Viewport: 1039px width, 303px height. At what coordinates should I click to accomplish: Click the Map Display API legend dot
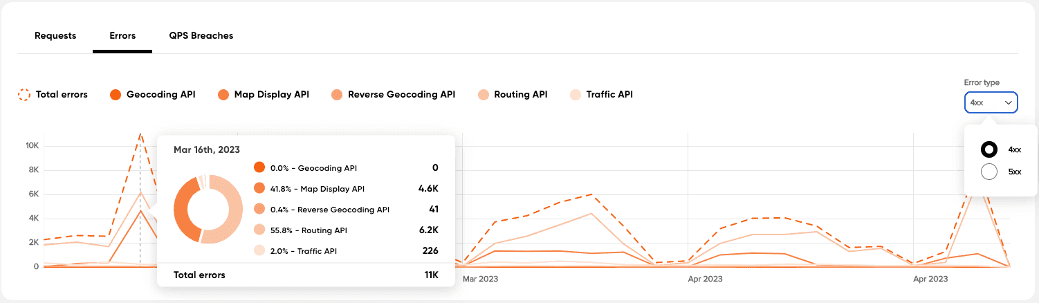tap(223, 95)
